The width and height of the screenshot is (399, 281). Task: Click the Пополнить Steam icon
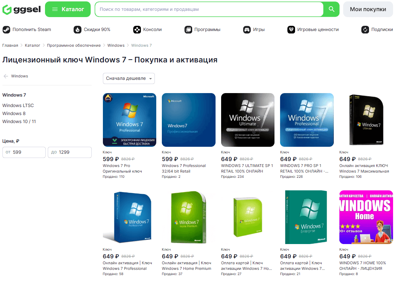[6, 30]
